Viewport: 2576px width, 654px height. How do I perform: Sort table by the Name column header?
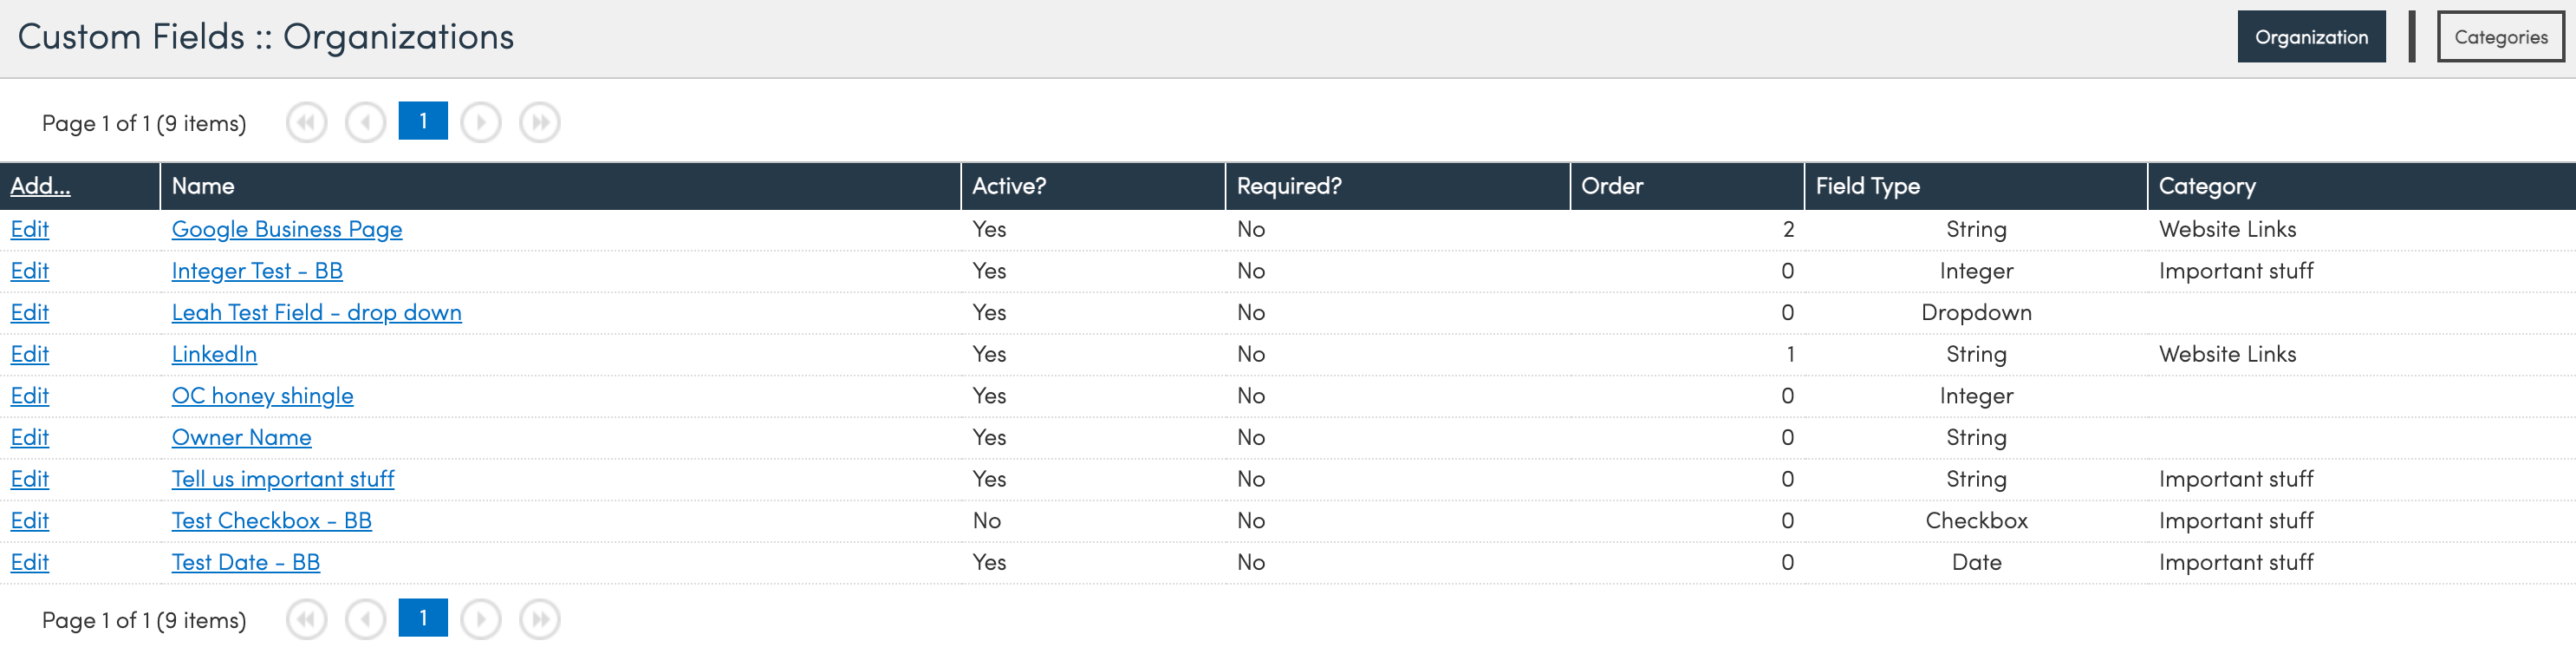[x=203, y=186]
